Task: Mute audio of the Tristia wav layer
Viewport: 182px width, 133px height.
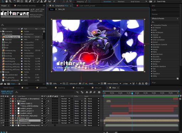Action: 3,125
